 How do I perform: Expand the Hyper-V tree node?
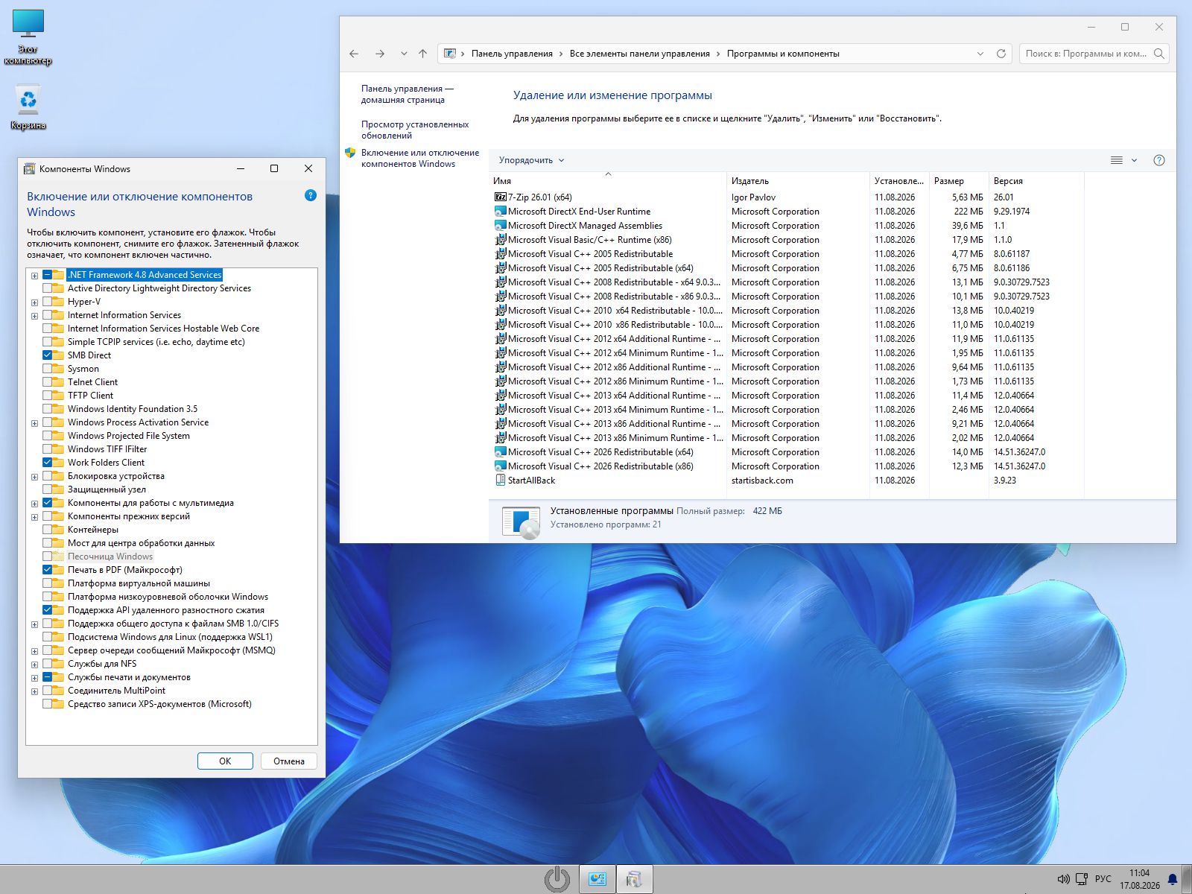[x=34, y=302]
